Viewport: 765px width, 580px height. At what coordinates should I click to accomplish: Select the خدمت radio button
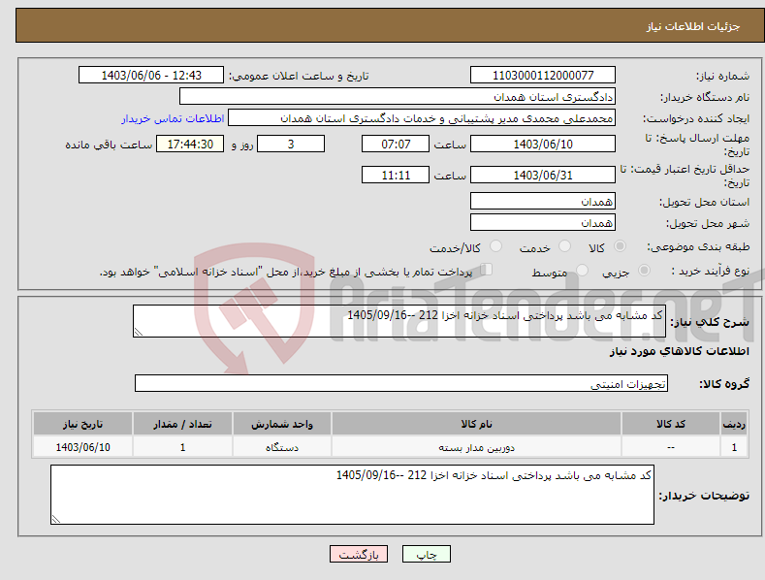coord(565,246)
